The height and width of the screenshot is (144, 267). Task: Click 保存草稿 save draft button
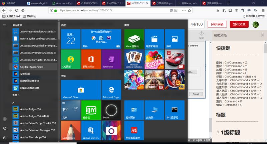coord(217,24)
